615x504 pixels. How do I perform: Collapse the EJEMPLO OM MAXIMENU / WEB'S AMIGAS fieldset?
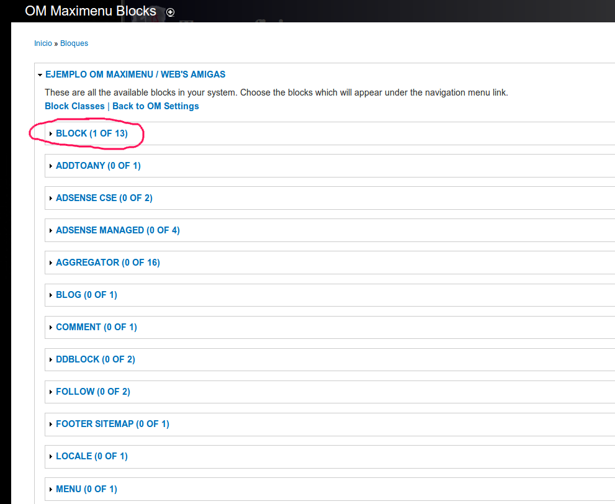click(135, 74)
